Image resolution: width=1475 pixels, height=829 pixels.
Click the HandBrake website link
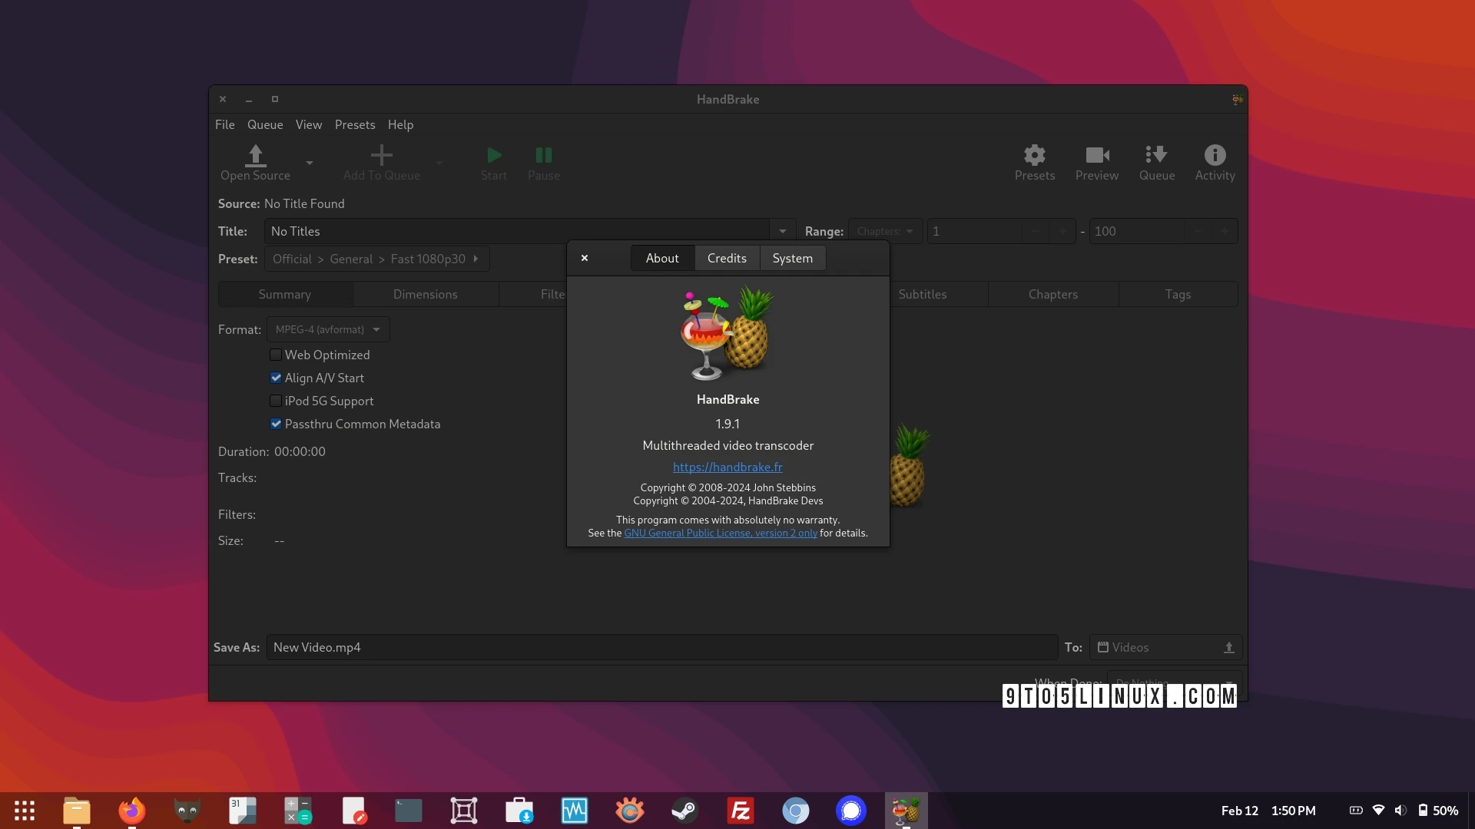click(x=728, y=467)
